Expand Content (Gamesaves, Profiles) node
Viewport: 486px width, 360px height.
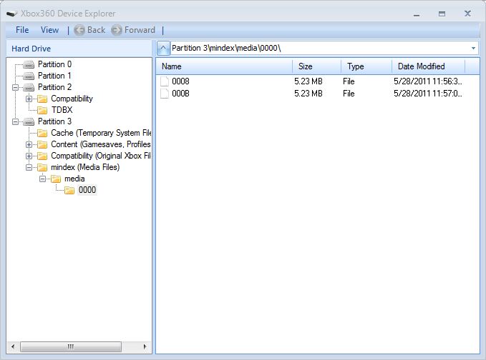click(x=29, y=145)
